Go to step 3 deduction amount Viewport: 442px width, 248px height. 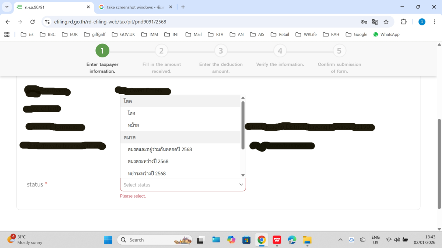coord(221,51)
